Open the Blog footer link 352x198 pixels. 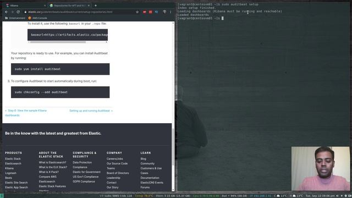tap(143, 159)
